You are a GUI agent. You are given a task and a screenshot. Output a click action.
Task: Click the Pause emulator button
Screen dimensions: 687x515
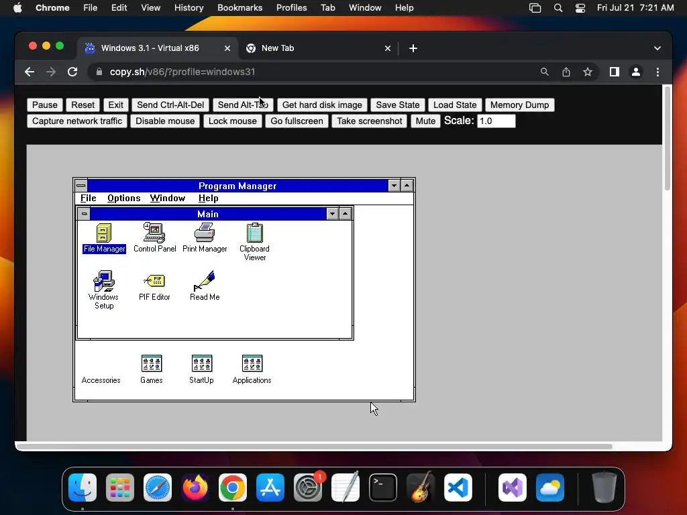pos(45,105)
